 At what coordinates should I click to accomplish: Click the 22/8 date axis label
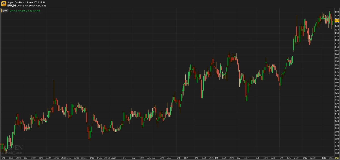point(273,158)
